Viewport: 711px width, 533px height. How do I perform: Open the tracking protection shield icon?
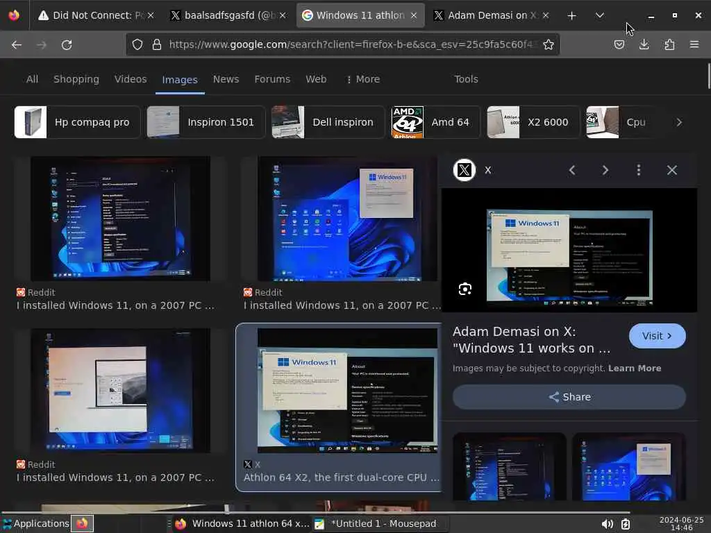pyautogui.click(x=137, y=44)
